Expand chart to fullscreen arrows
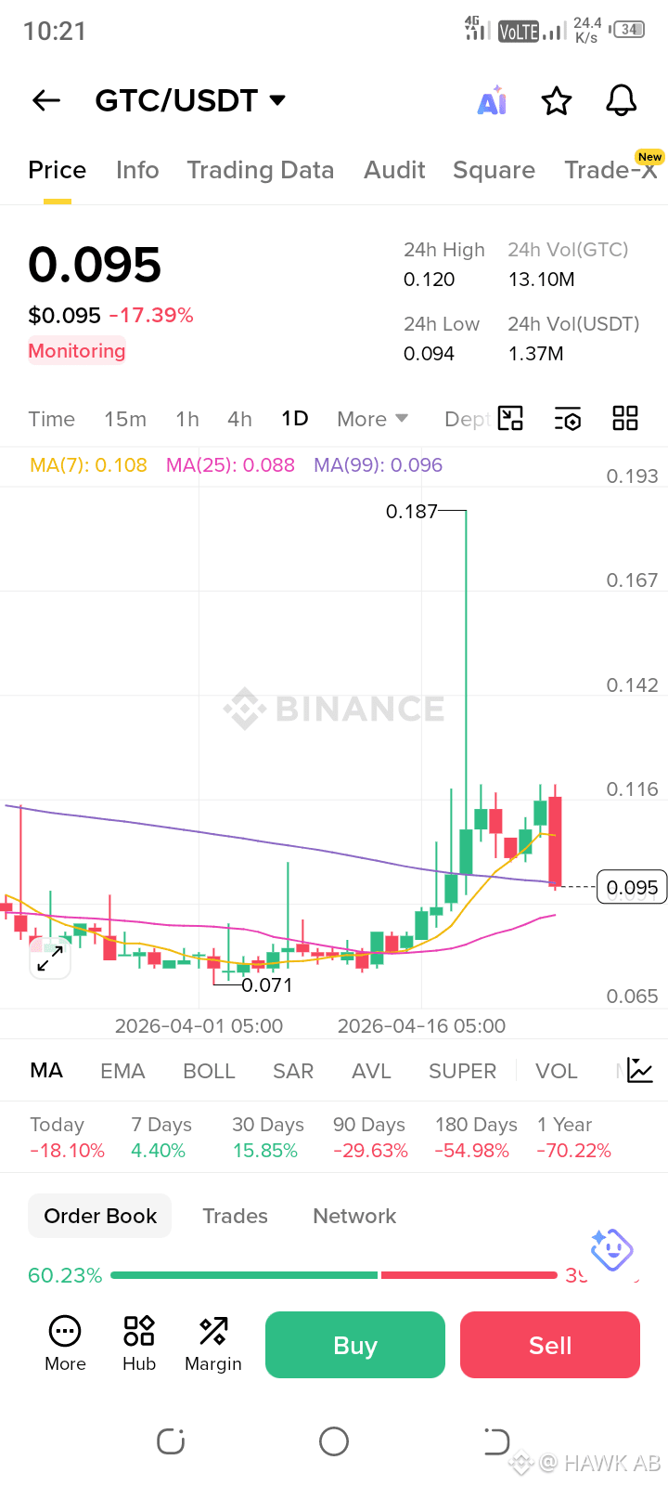Viewport: 668px width, 1486px height. tap(50, 958)
